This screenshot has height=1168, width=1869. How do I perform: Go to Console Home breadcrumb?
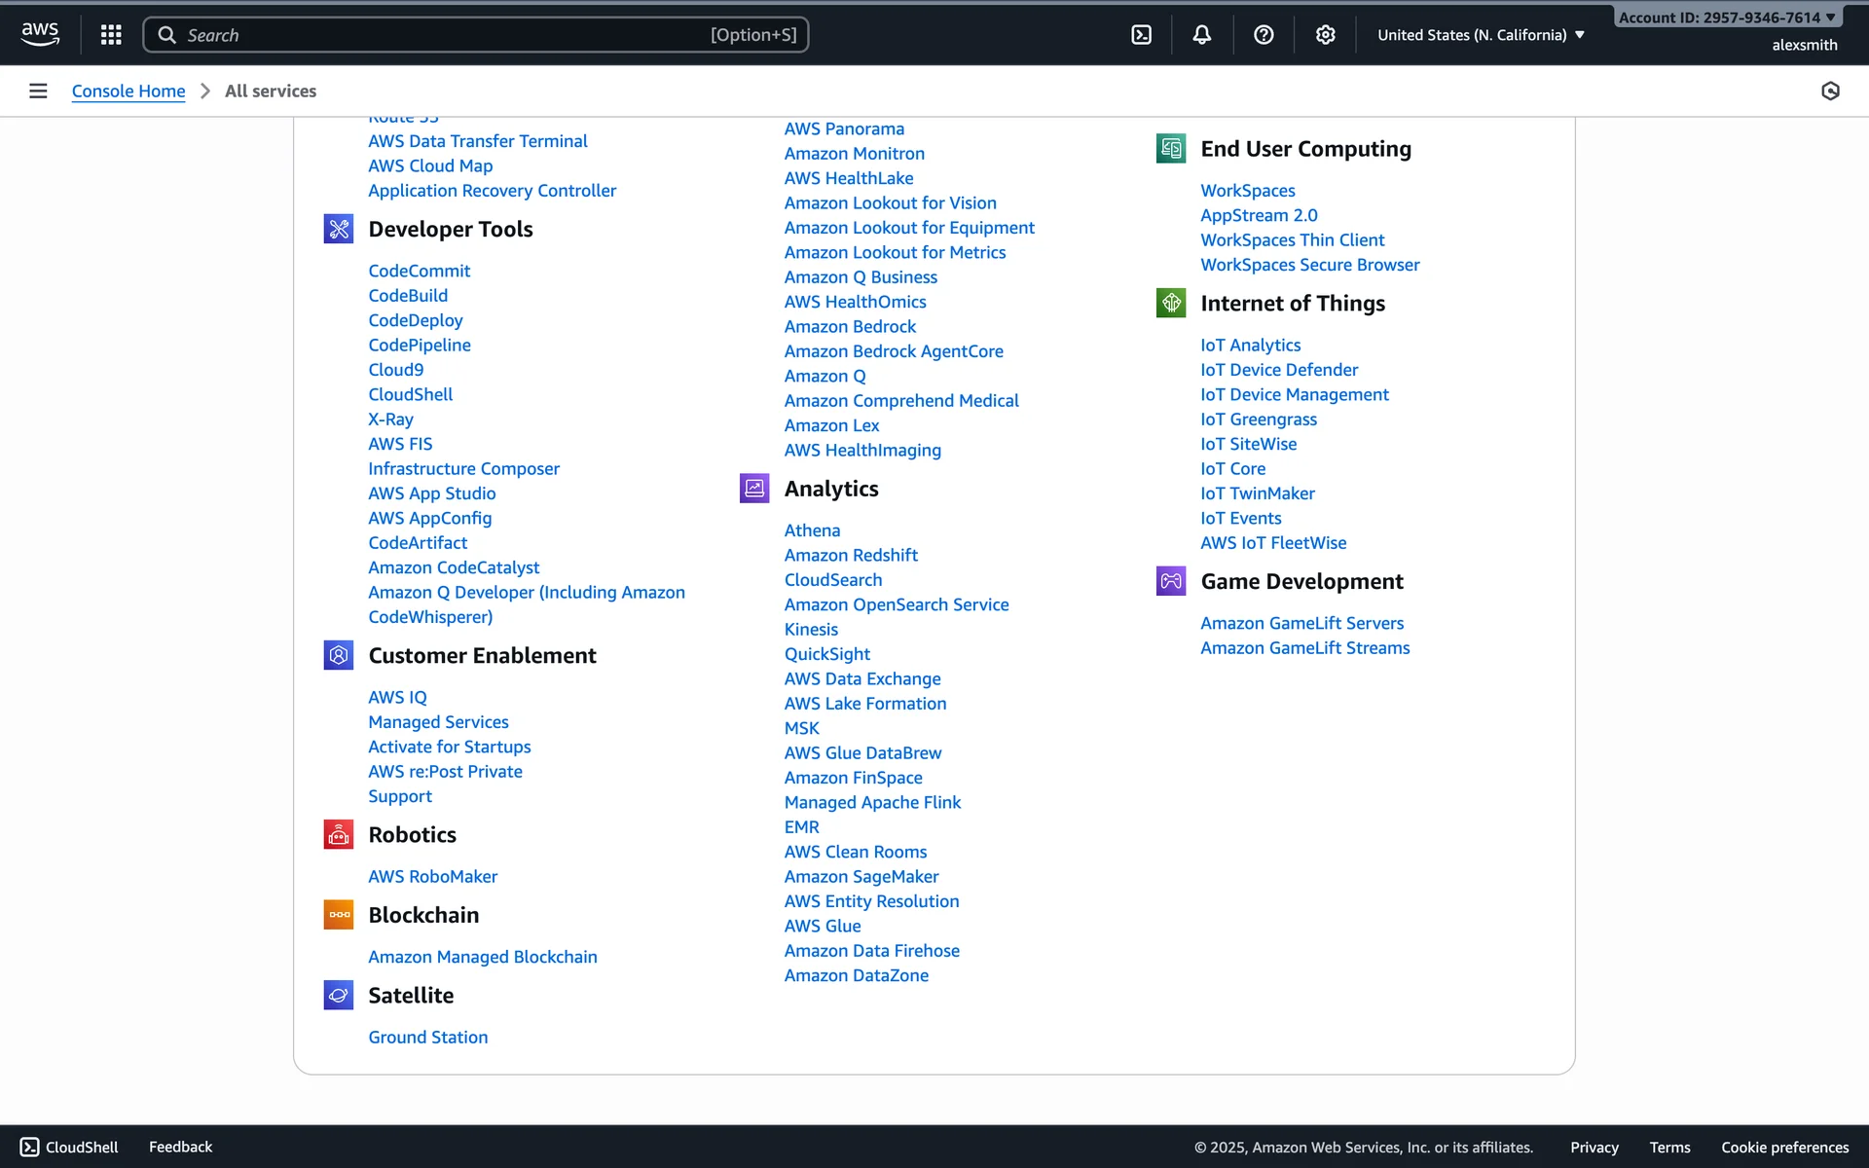click(128, 91)
